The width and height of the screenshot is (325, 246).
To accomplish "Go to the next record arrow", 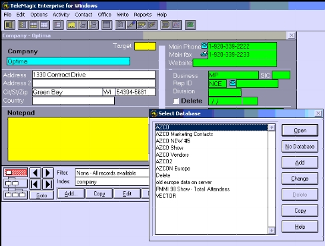I will tap(48, 173).
